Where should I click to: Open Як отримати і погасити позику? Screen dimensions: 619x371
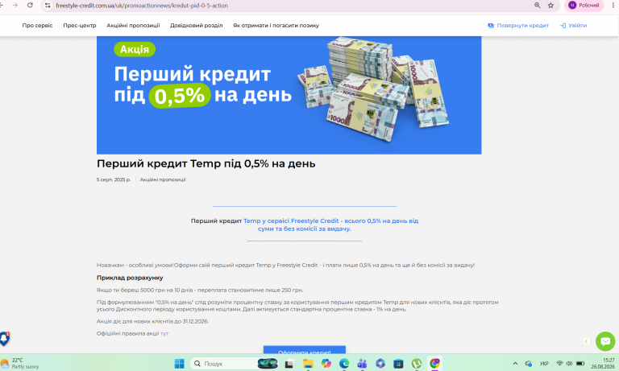click(276, 25)
